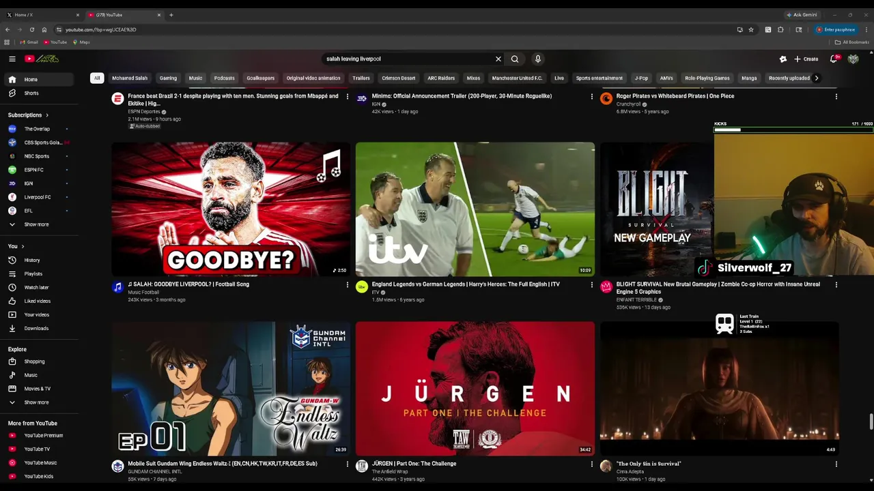This screenshot has height=491, width=874.
Task: Play the SALAH GOODBYE thumbnail video
Action: [231, 209]
